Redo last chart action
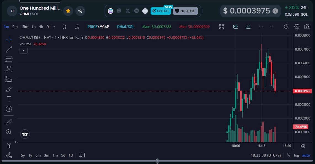The width and height of the screenshot is (315, 164). pyautogui.click(x=271, y=27)
